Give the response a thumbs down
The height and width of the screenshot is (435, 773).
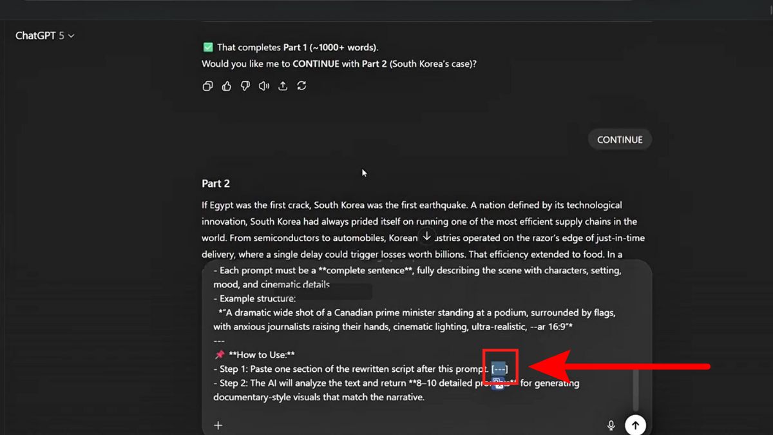tap(245, 85)
